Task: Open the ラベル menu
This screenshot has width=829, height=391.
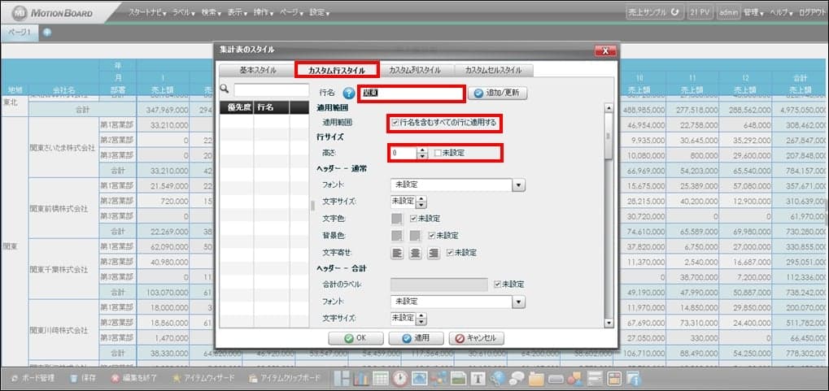Action: click(184, 12)
